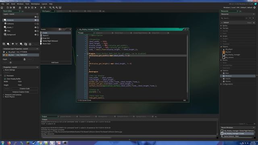258x145 pixels.
Task: Collapse Instances Layer Properties panel dropdown
Action: click(37, 49)
